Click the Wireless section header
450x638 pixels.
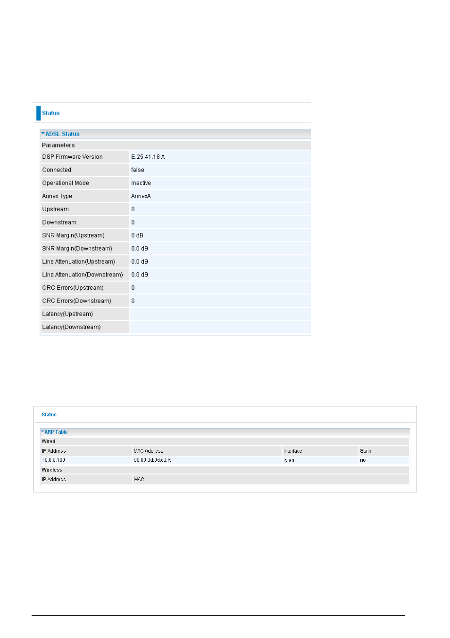(52, 470)
